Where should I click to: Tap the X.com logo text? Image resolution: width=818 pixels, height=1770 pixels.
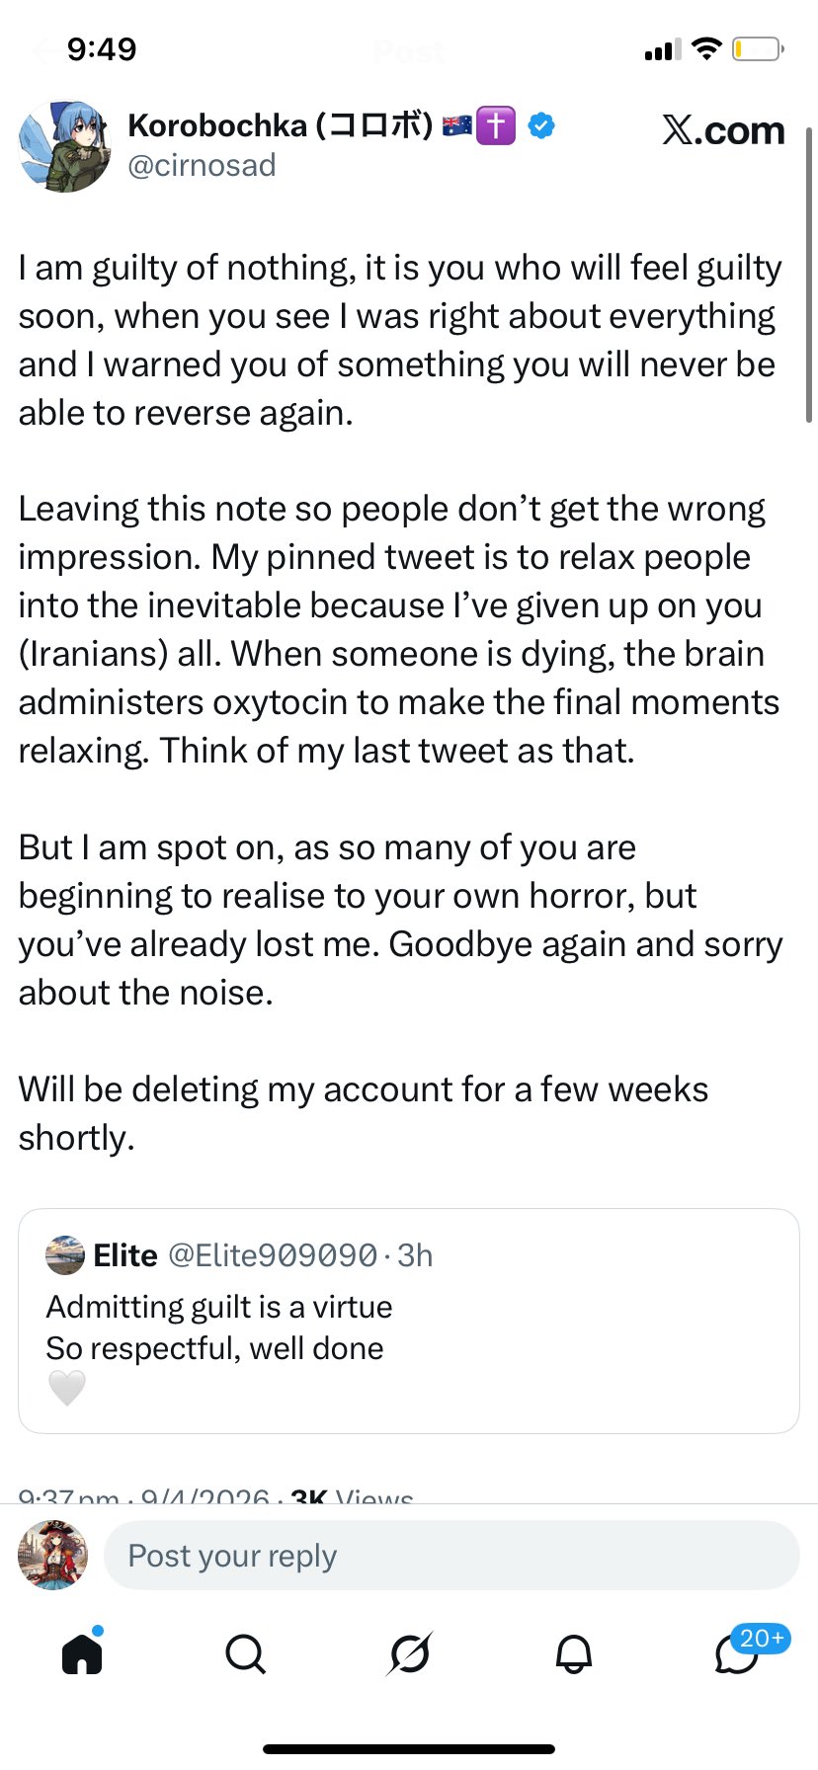[x=723, y=129]
